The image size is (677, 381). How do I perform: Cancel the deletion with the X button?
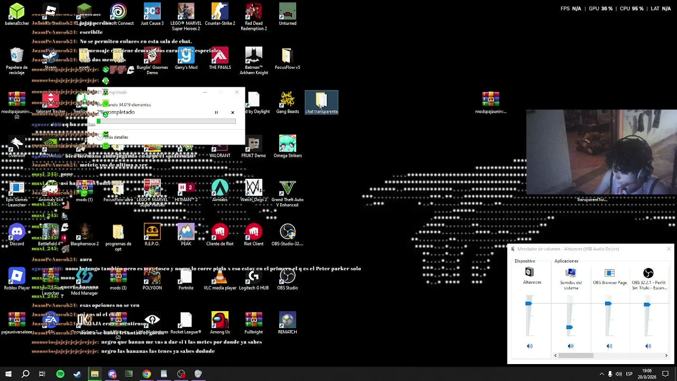[232, 113]
